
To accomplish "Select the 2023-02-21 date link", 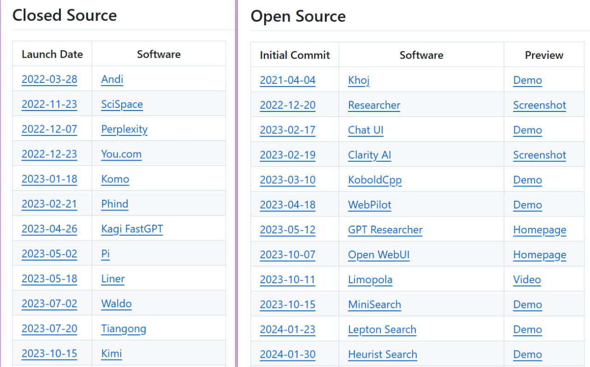I will [49, 204].
